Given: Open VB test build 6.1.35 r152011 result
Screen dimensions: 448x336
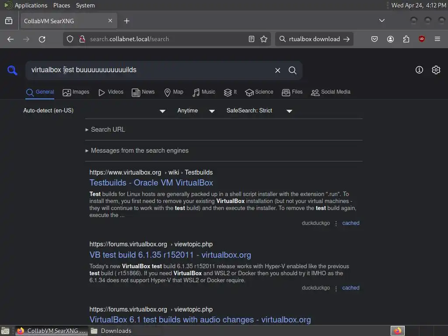Looking at the screenshot, I should [x=170, y=255].
